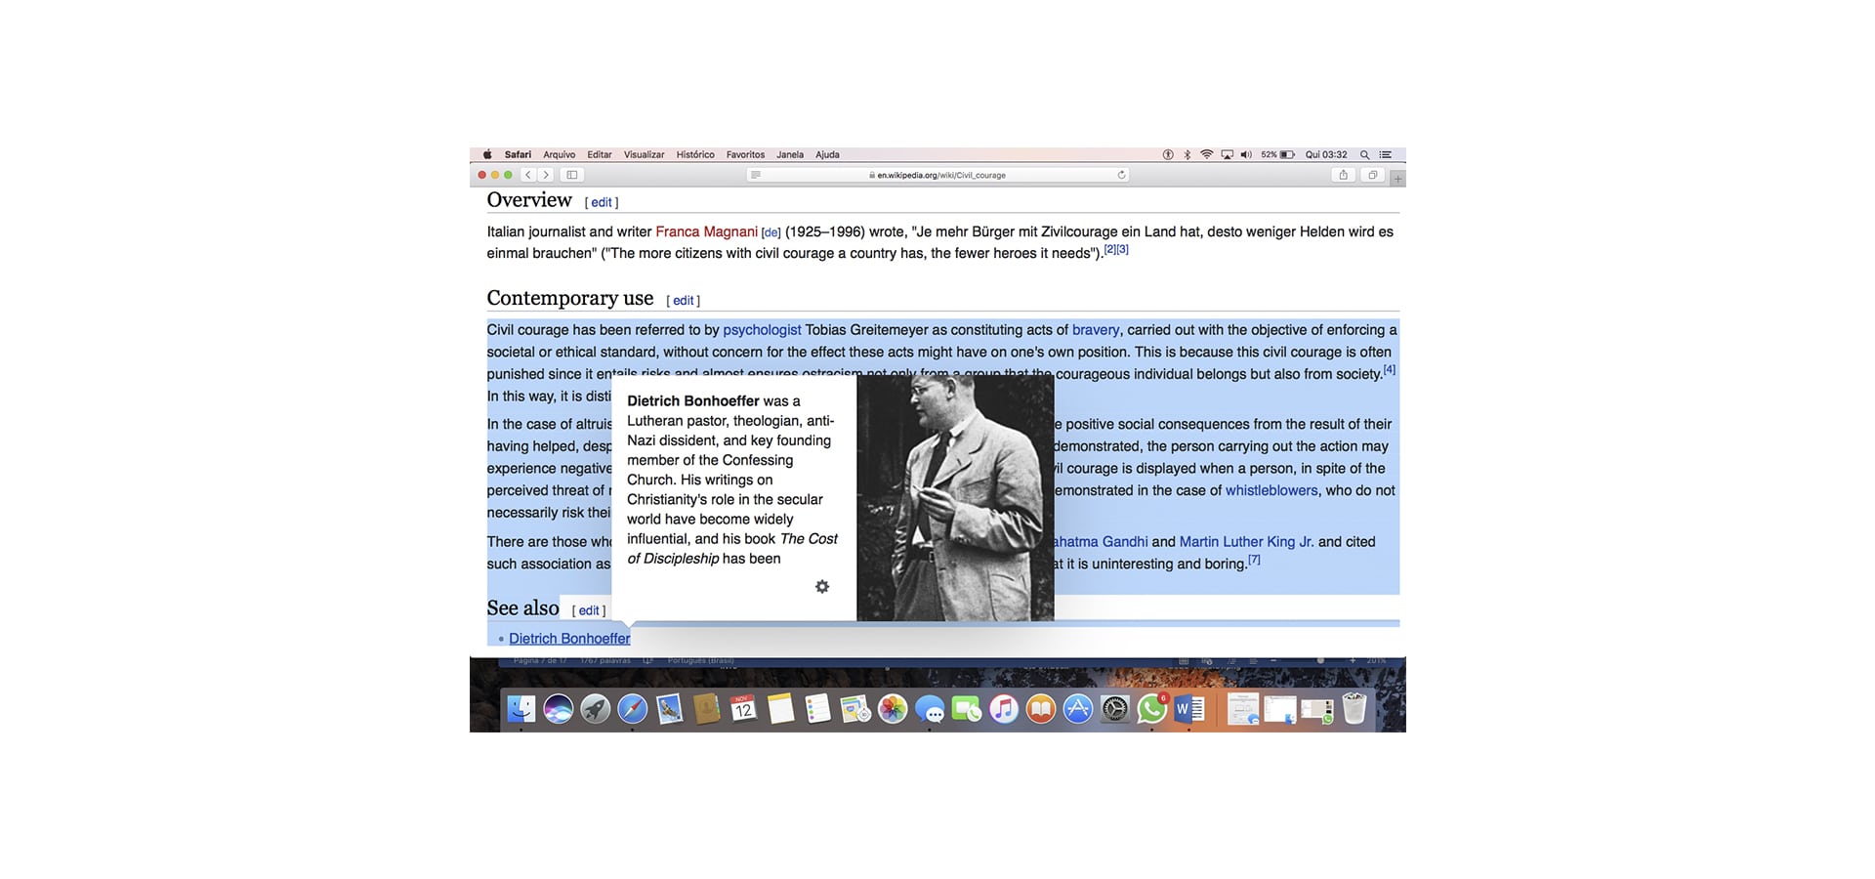Click the Bonhoeffer preview summary text
The height and width of the screenshot is (879, 1875).
pyautogui.click(x=732, y=480)
